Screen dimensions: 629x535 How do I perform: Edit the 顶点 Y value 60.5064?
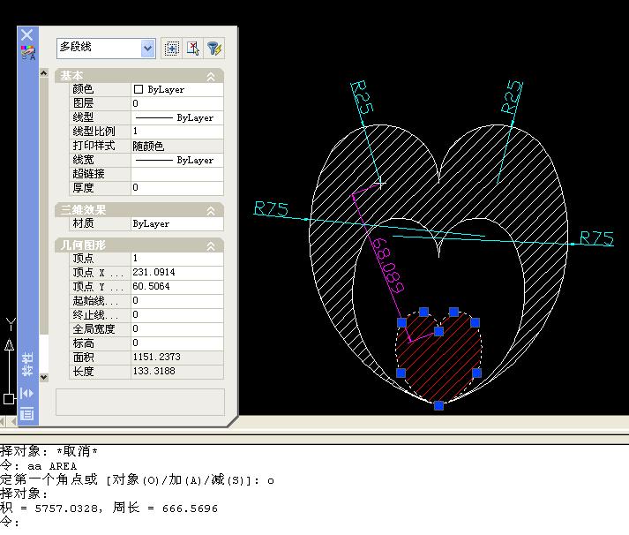point(177,286)
